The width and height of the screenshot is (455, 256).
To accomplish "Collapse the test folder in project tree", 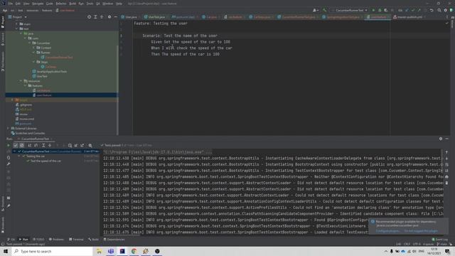I will point(16,28).
